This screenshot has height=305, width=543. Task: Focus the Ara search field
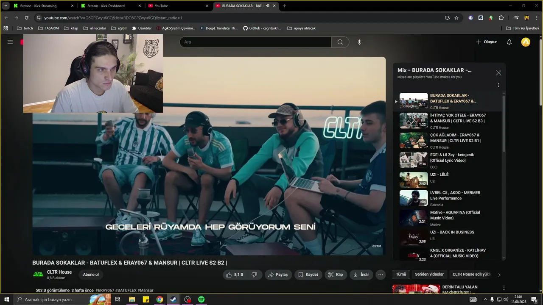pos(255,42)
